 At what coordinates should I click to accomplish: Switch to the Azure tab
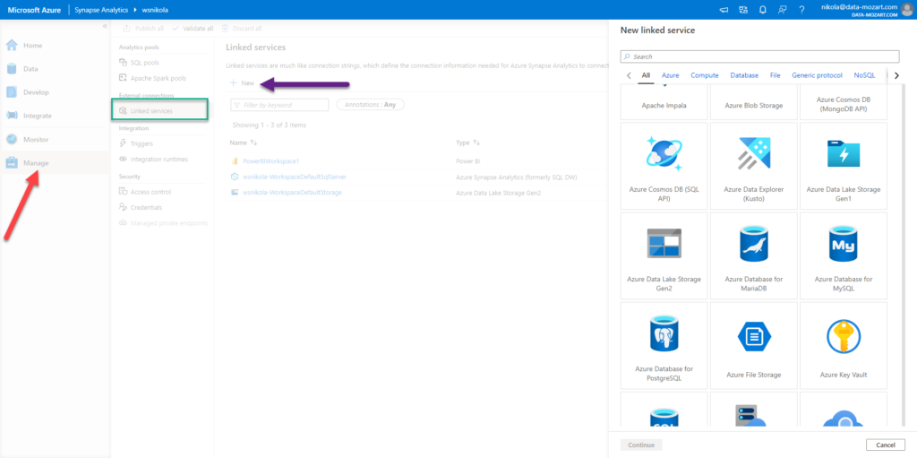(670, 75)
